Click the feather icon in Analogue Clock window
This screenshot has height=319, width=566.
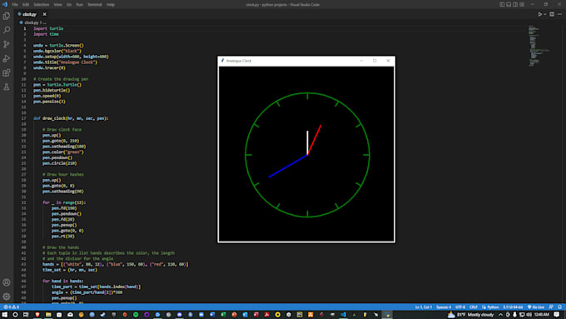pos(223,61)
